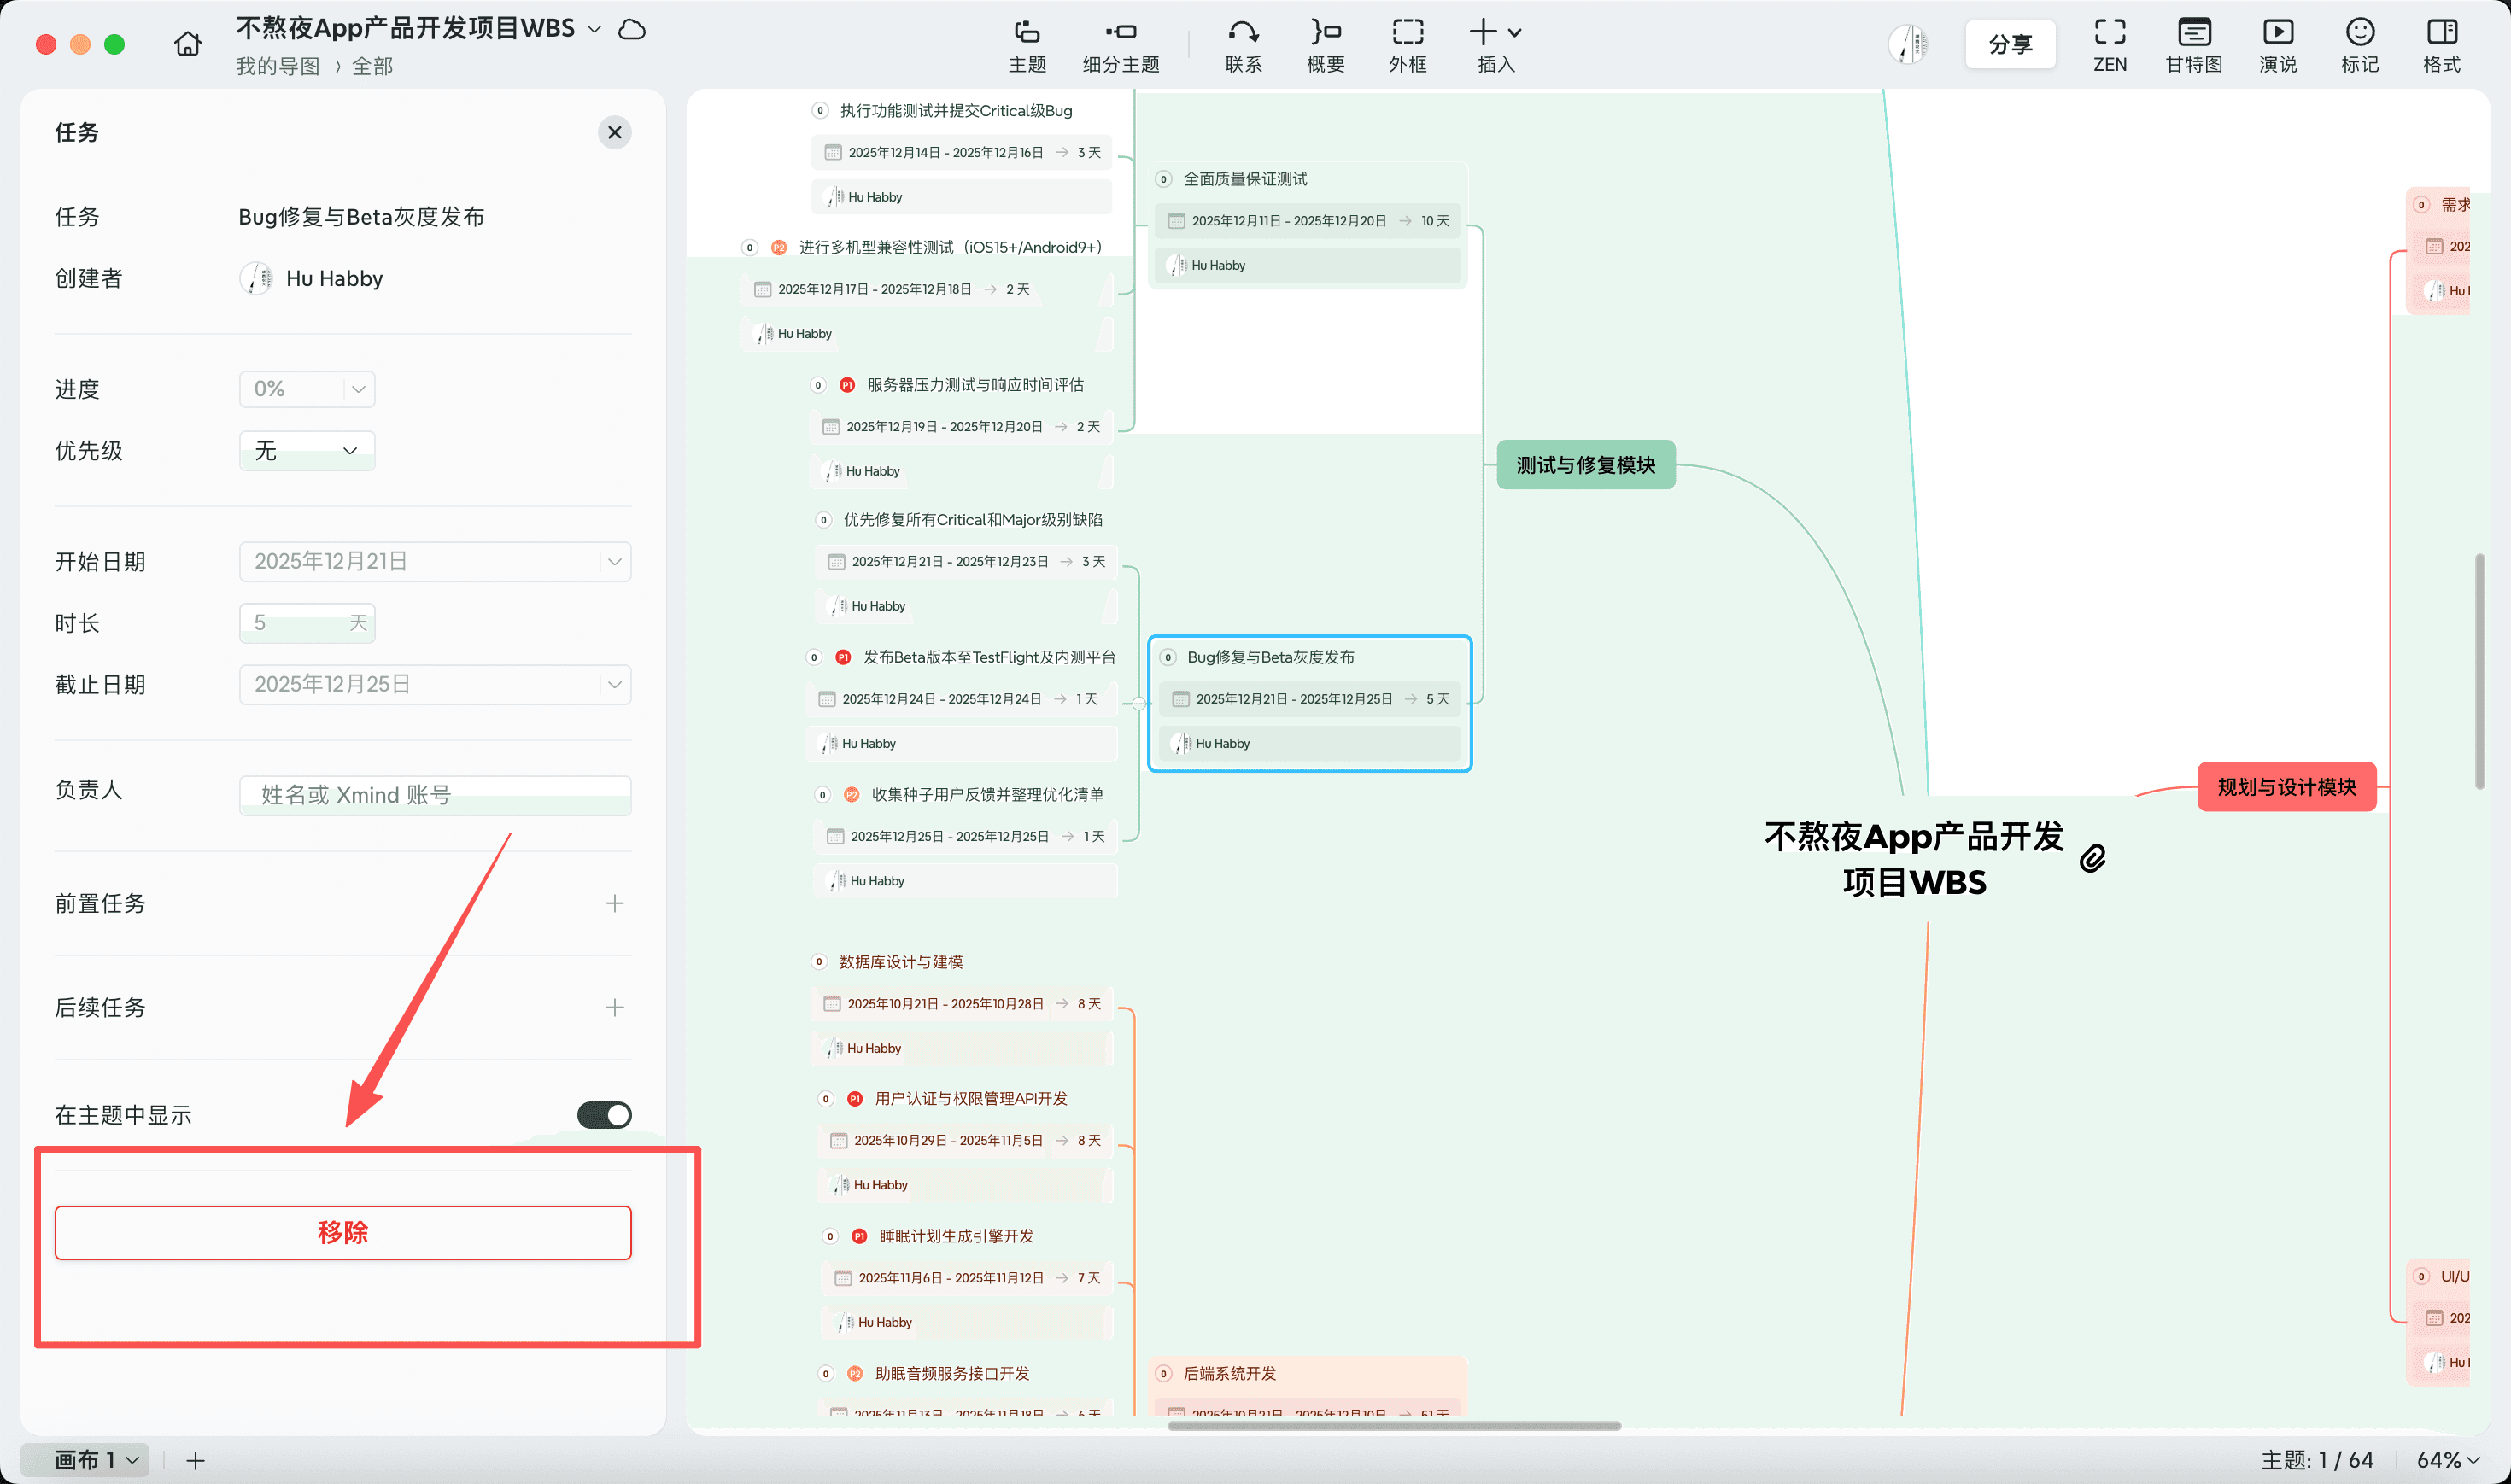Expand the start date (开始日期) picker
The image size is (2511, 1484).
[x=614, y=562]
